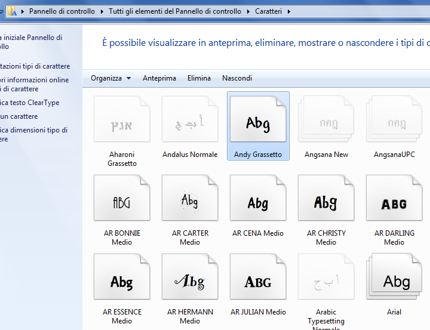The width and height of the screenshot is (430, 330).
Task: Open change font size link
Action: [33, 134]
